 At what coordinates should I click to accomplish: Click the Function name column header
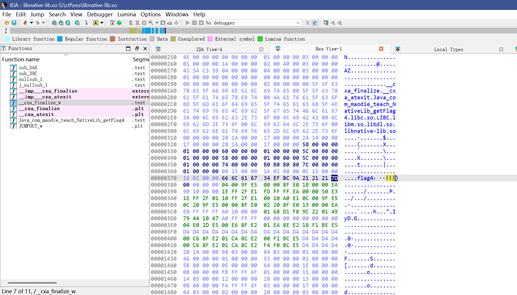(21, 59)
